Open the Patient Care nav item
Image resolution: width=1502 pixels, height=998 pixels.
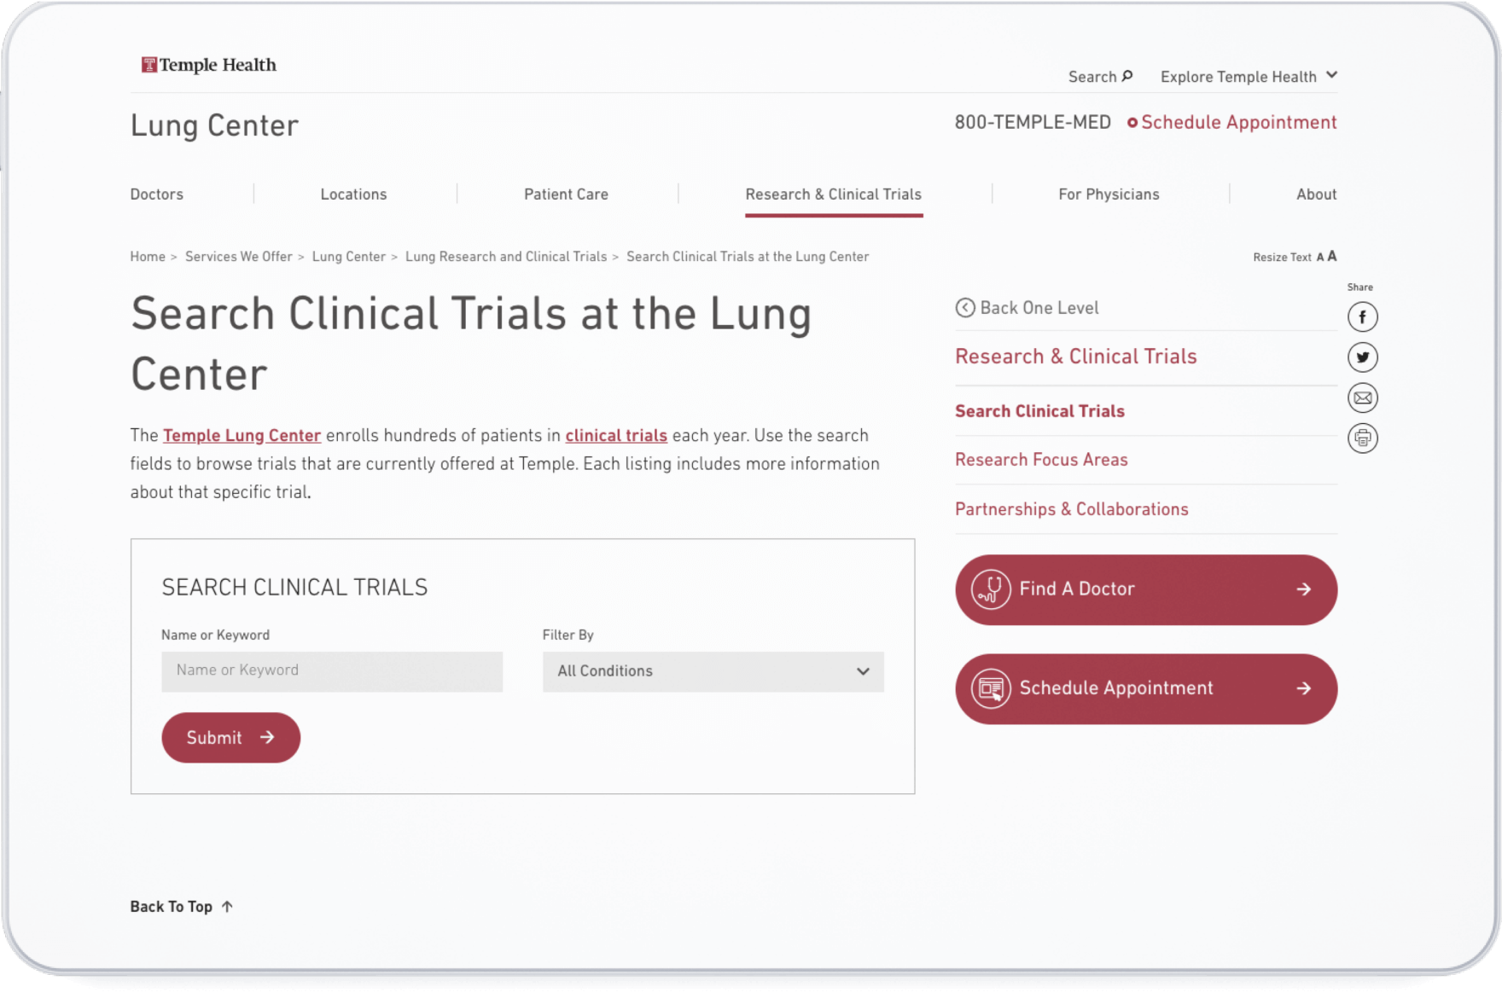pyautogui.click(x=566, y=194)
